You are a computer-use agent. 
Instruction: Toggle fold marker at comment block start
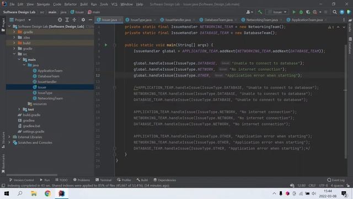point(114,87)
